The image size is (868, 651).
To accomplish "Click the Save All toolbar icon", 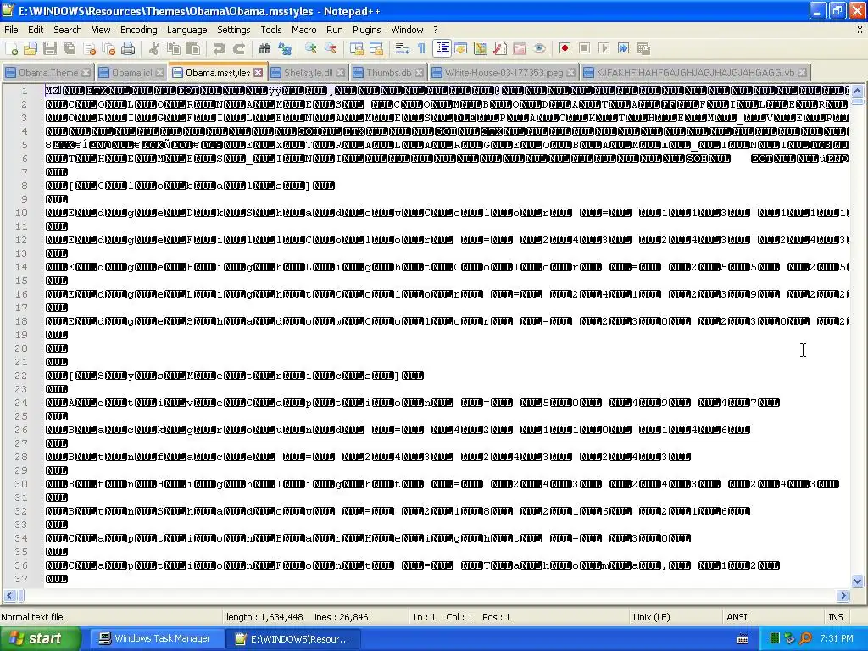I will point(70,48).
